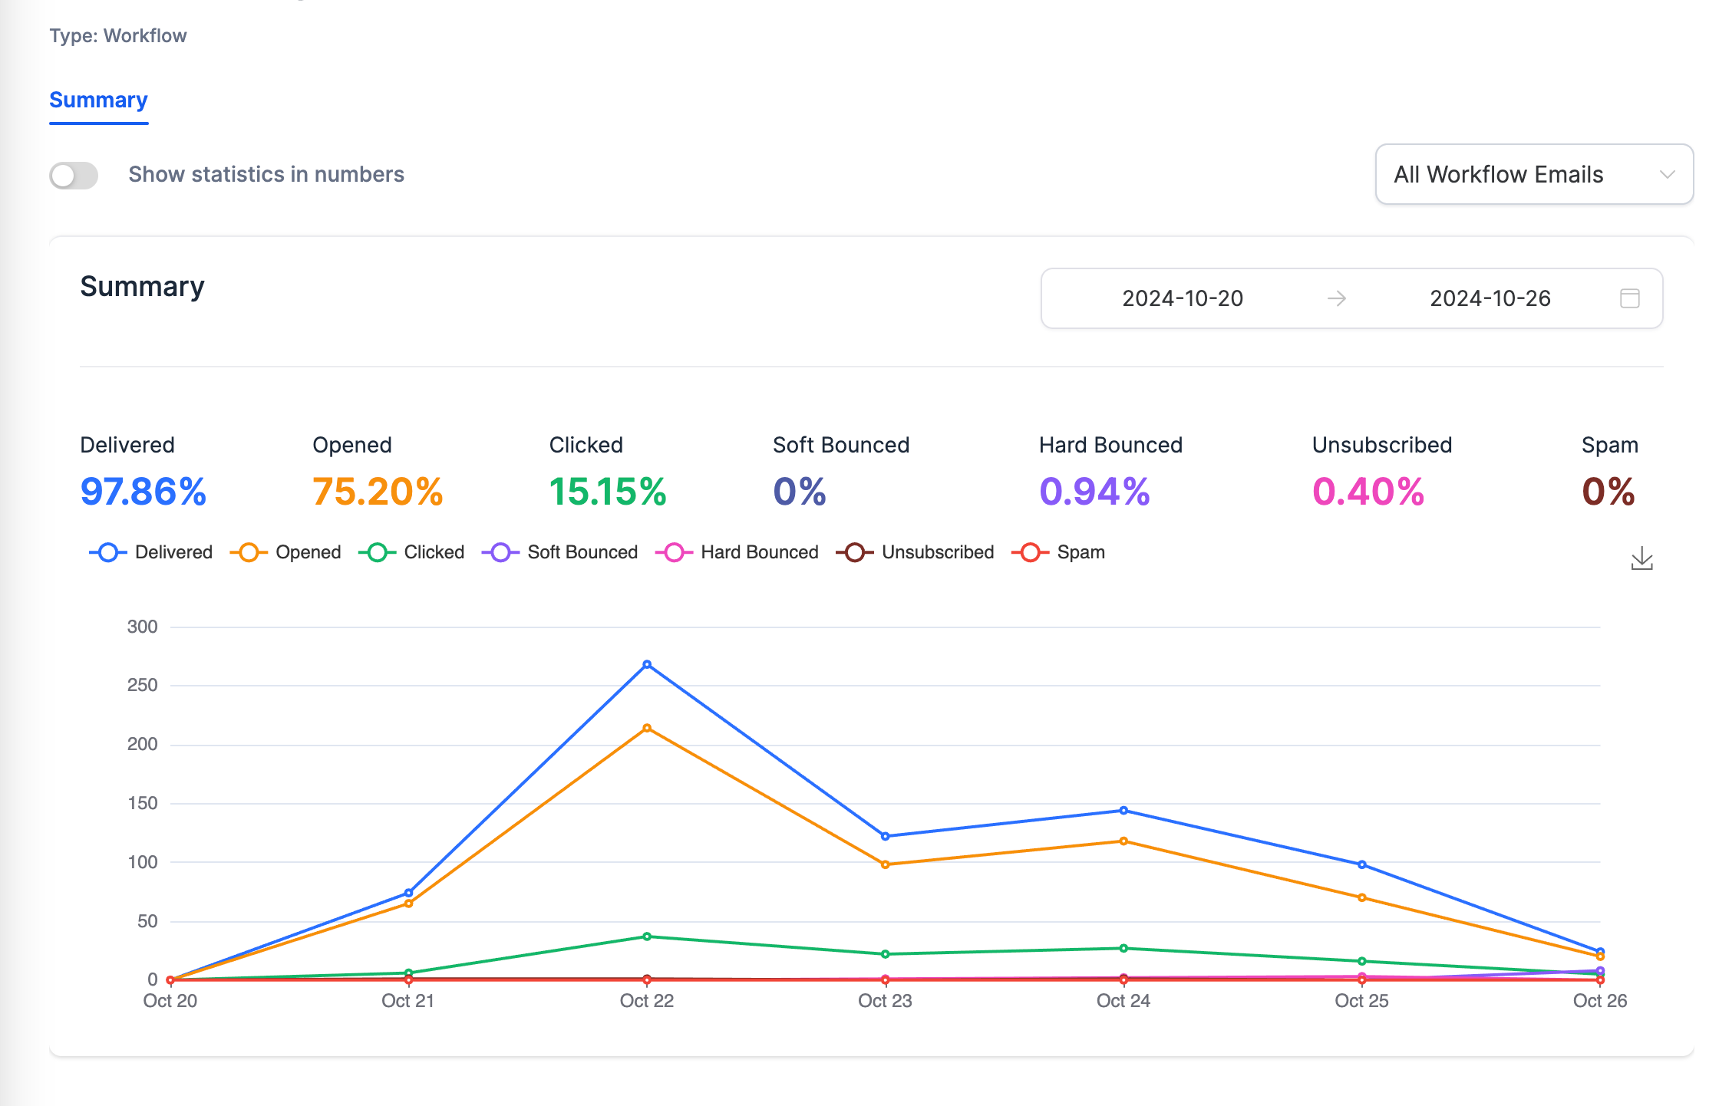Toggle Opened series in chart legend
Viewport: 1719px width, 1106px height.
coord(285,552)
